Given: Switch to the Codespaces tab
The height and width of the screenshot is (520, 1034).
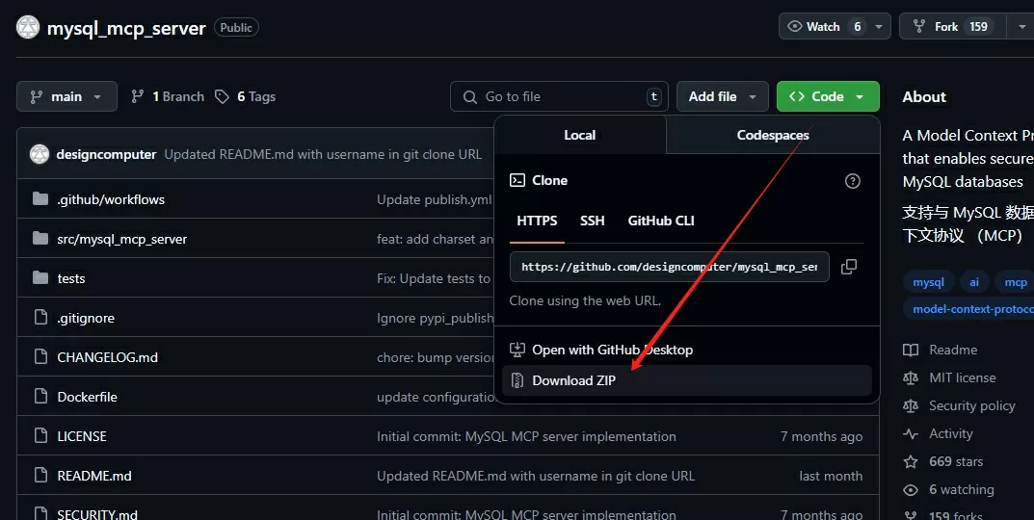Looking at the screenshot, I should pyautogui.click(x=773, y=135).
